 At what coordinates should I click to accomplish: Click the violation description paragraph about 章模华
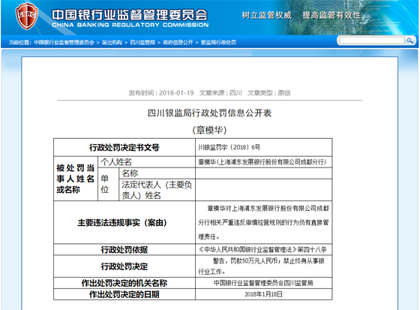point(263,222)
